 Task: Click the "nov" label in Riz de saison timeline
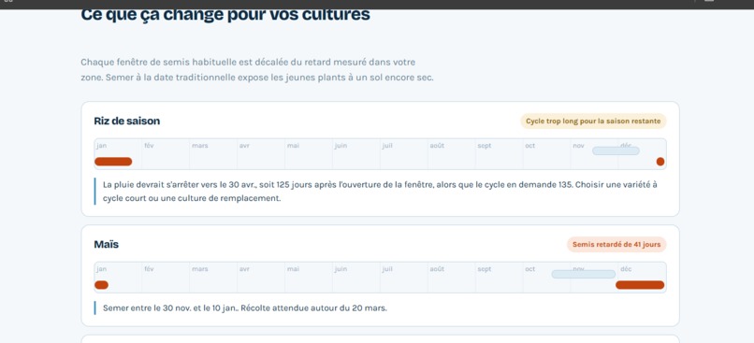click(x=578, y=146)
